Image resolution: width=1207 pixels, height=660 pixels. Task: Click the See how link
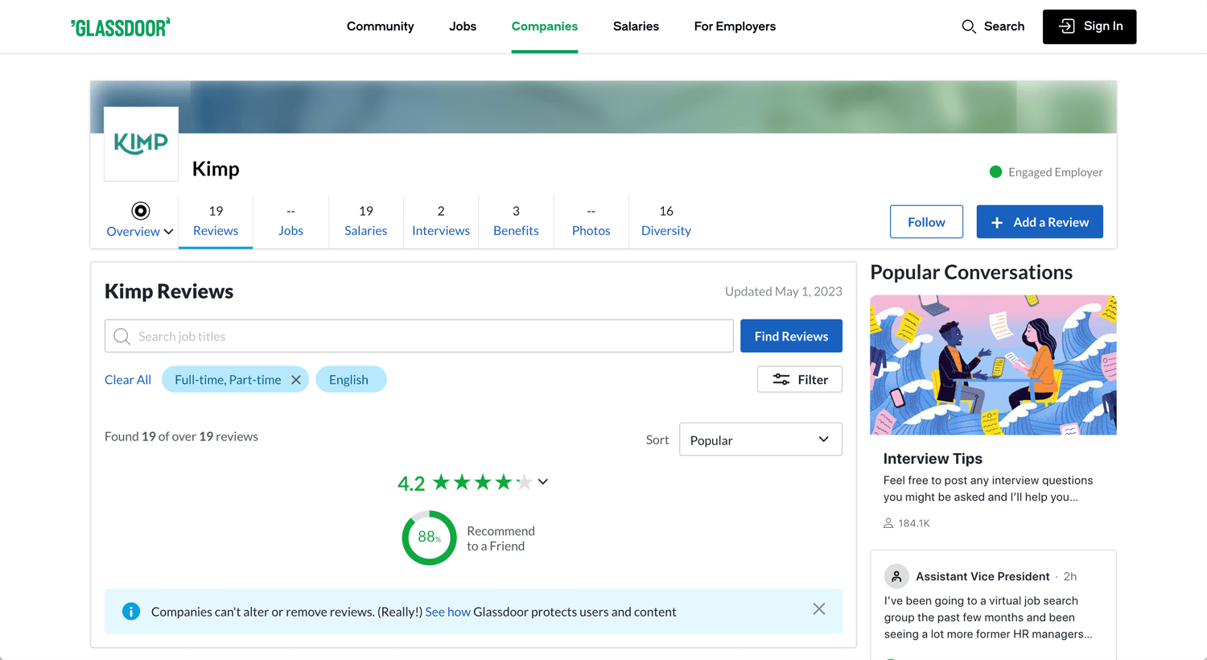(x=447, y=612)
